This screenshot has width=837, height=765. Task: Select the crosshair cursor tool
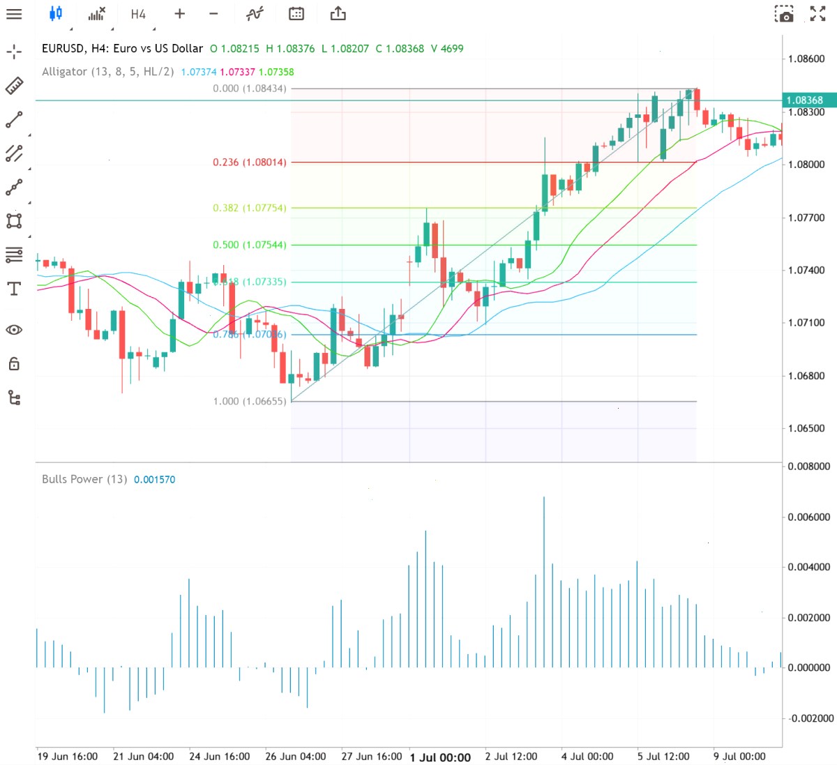[14, 52]
